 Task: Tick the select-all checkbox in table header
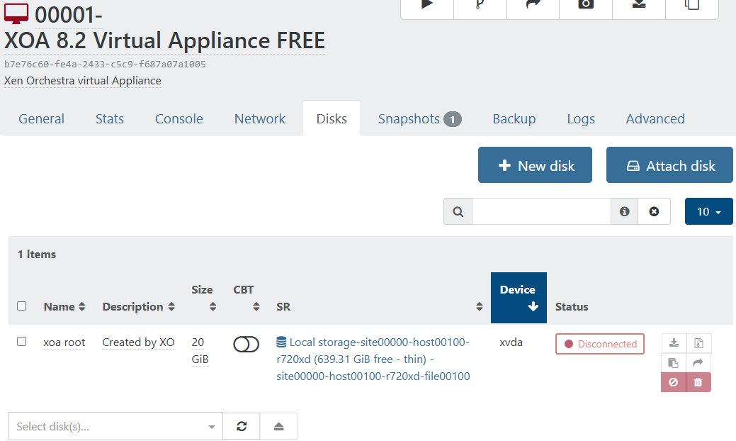(x=21, y=306)
